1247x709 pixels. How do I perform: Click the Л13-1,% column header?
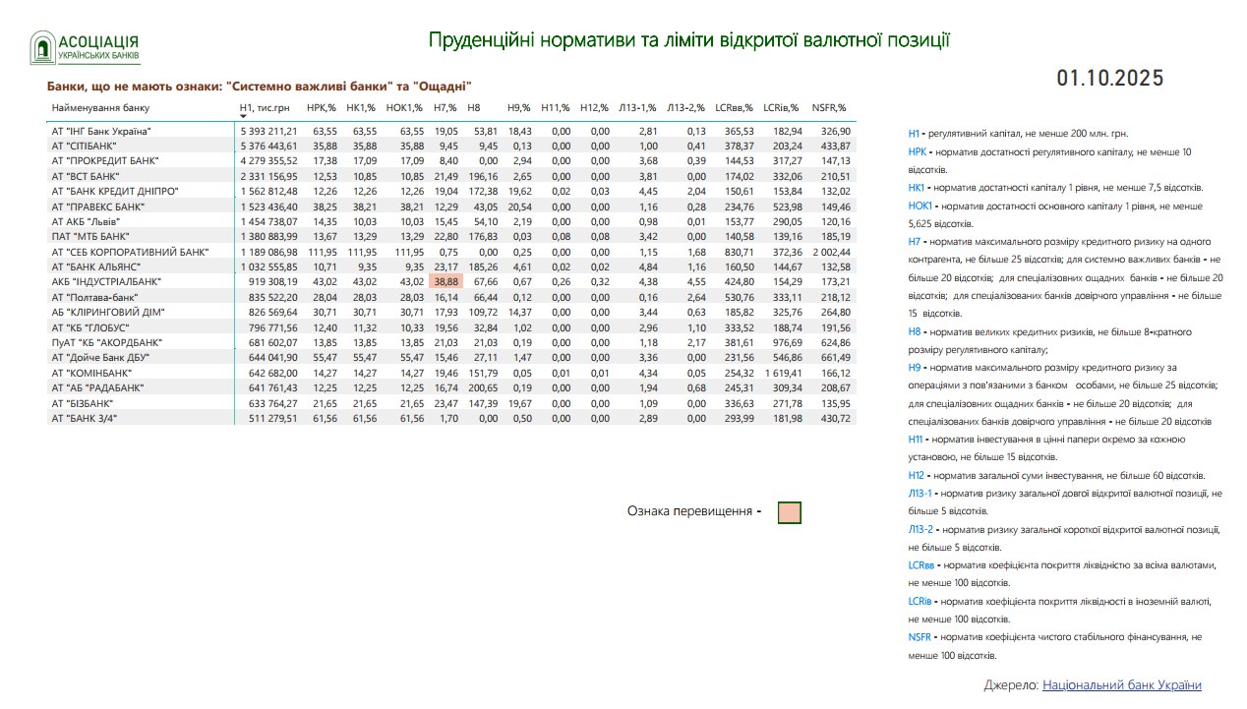[x=637, y=107]
